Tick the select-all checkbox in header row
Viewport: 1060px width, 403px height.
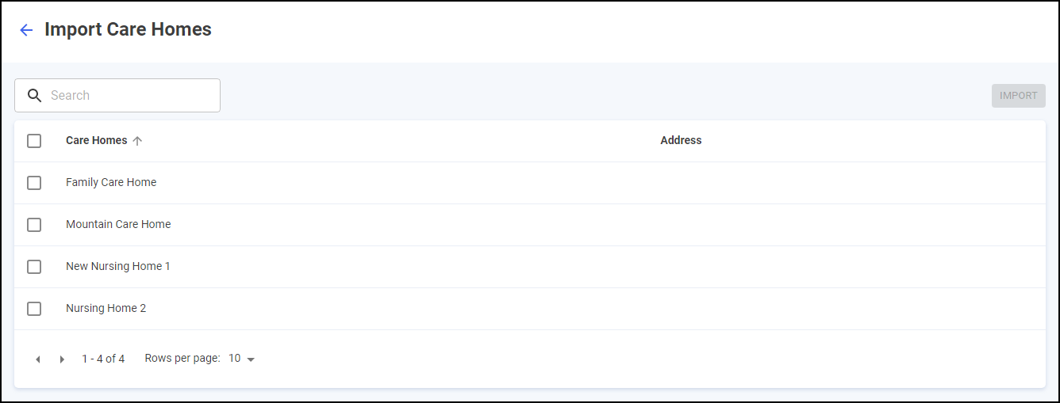point(34,141)
